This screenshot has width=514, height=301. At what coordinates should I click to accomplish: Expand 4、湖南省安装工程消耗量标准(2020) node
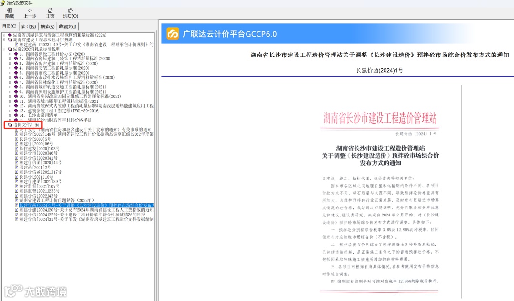[x=10, y=68]
